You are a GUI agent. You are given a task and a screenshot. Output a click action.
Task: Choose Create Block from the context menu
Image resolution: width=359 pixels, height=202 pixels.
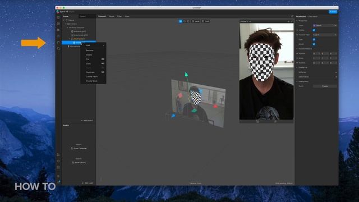point(93,81)
